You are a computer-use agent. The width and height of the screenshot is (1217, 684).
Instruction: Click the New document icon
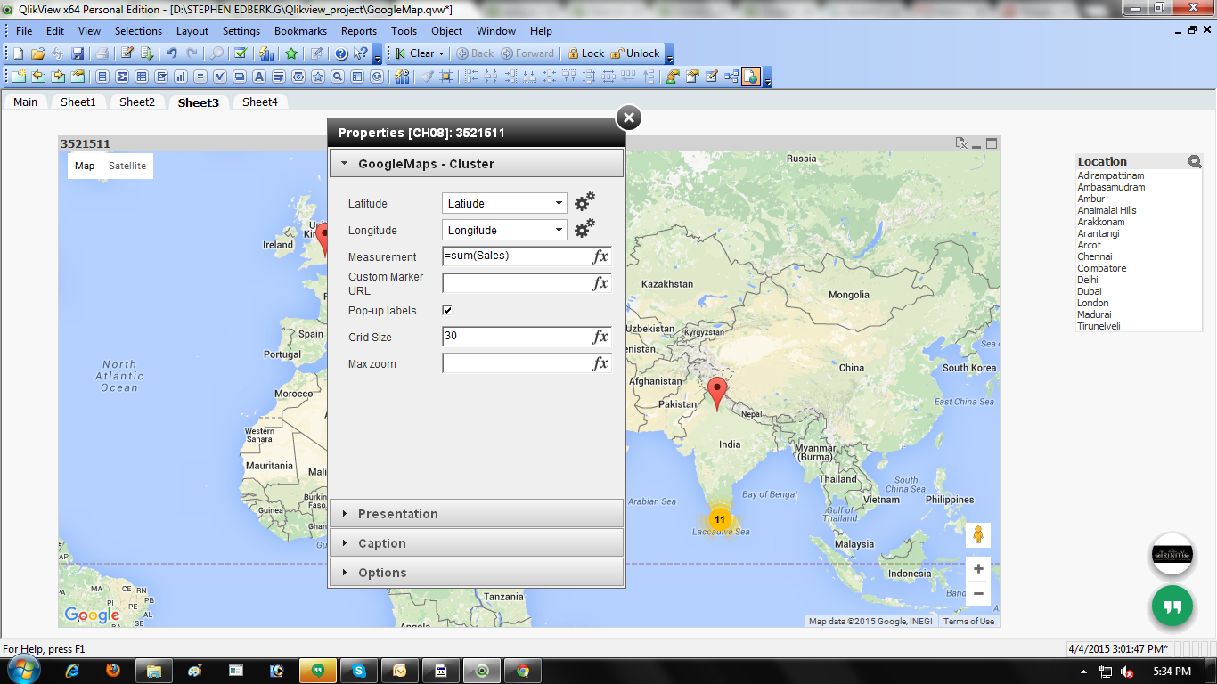pos(18,53)
